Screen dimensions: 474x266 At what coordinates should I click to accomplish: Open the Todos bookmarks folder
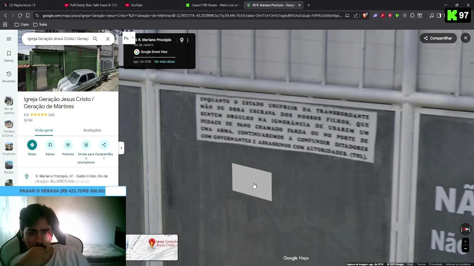click(x=40, y=24)
